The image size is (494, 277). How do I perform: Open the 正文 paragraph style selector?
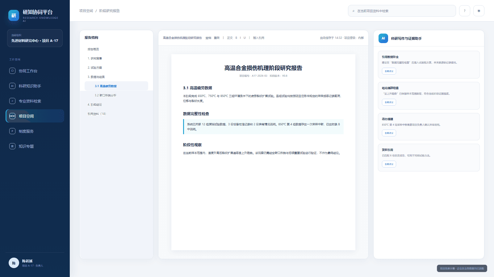click(x=230, y=38)
